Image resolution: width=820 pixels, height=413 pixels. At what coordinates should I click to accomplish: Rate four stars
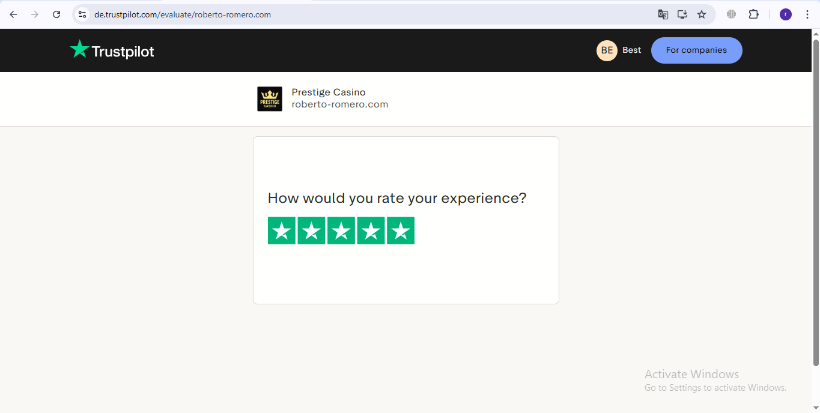[371, 231]
